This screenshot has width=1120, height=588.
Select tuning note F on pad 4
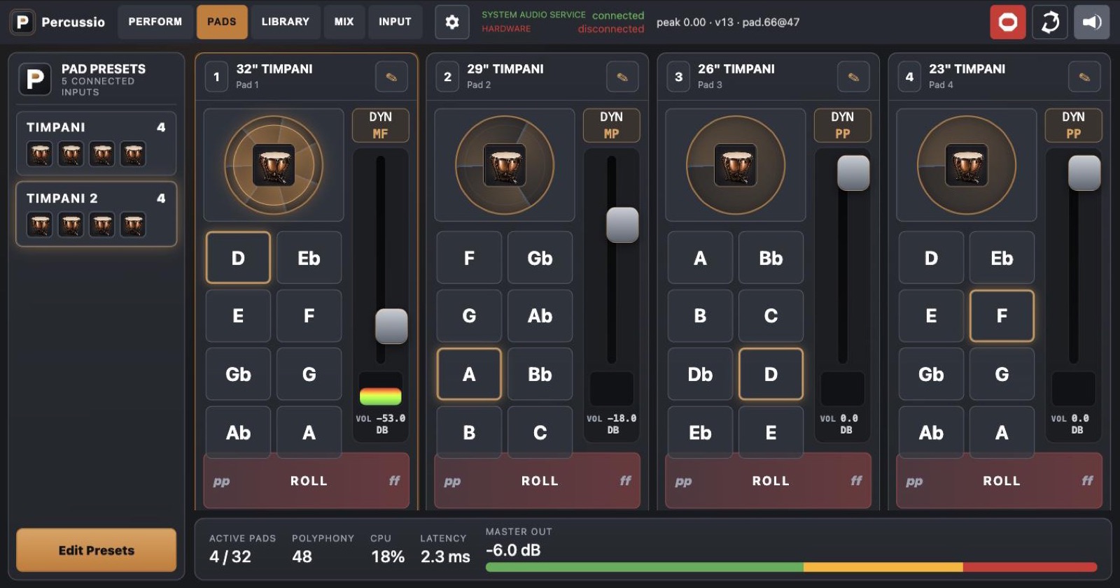(x=1002, y=316)
